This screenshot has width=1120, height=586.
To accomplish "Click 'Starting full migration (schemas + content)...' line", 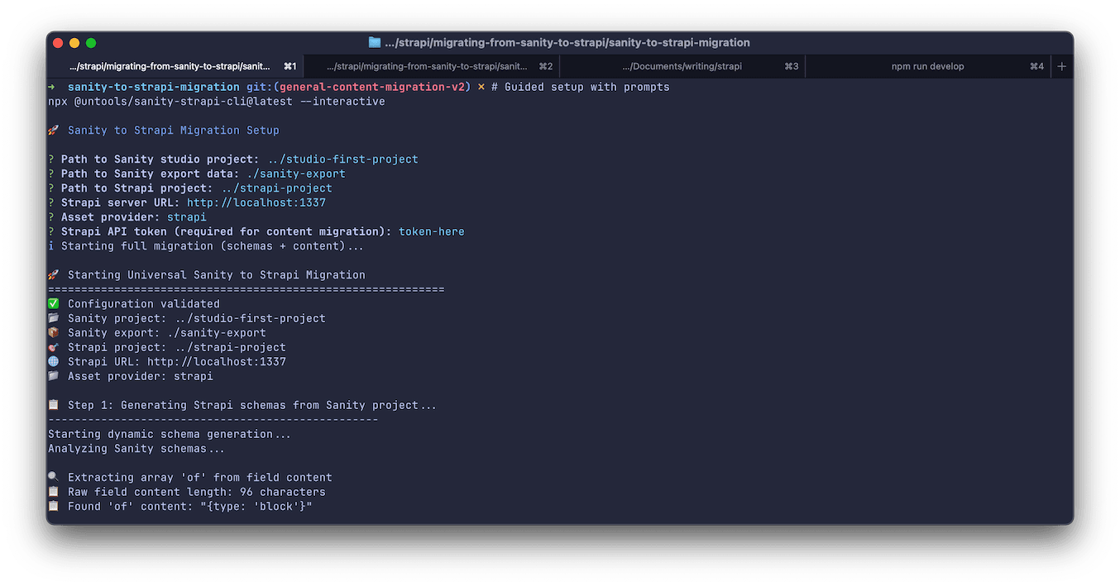I will (x=213, y=246).
